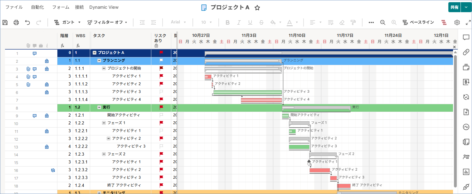Click the Print icon

pyautogui.click(x=16, y=22)
